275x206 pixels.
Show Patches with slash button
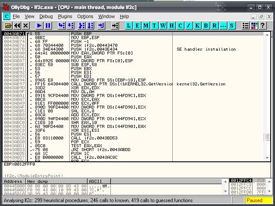point(189,26)
